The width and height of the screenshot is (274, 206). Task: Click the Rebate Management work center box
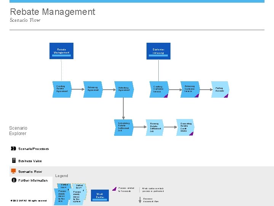pos(61,51)
